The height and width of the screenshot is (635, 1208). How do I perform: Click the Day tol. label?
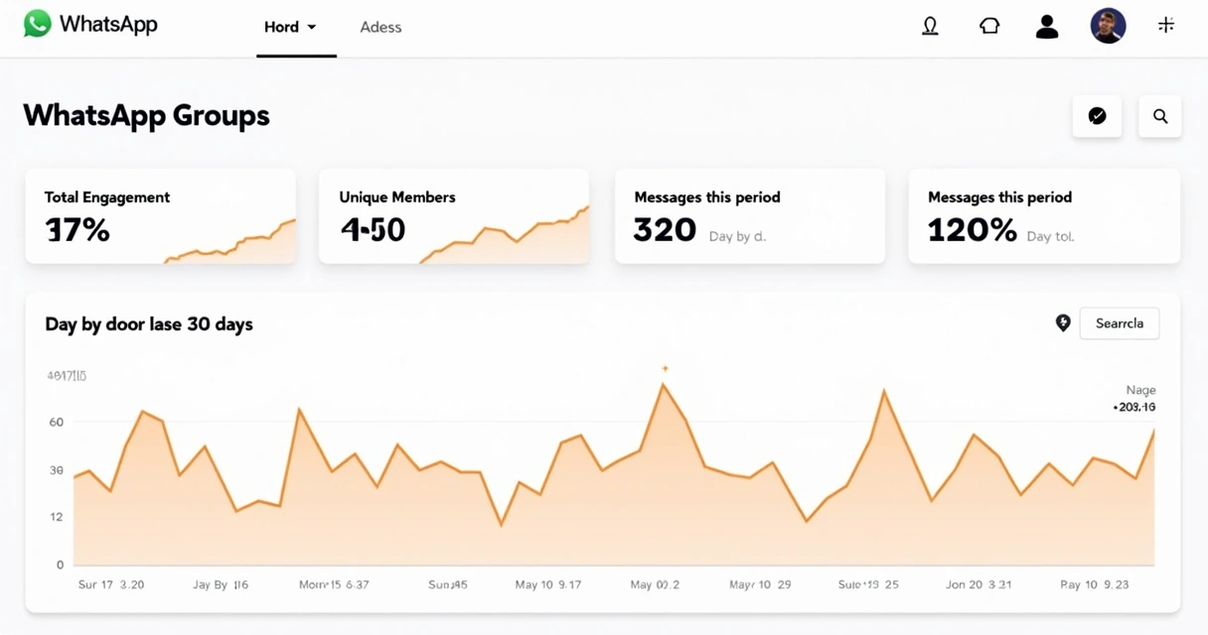(1051, 237)
